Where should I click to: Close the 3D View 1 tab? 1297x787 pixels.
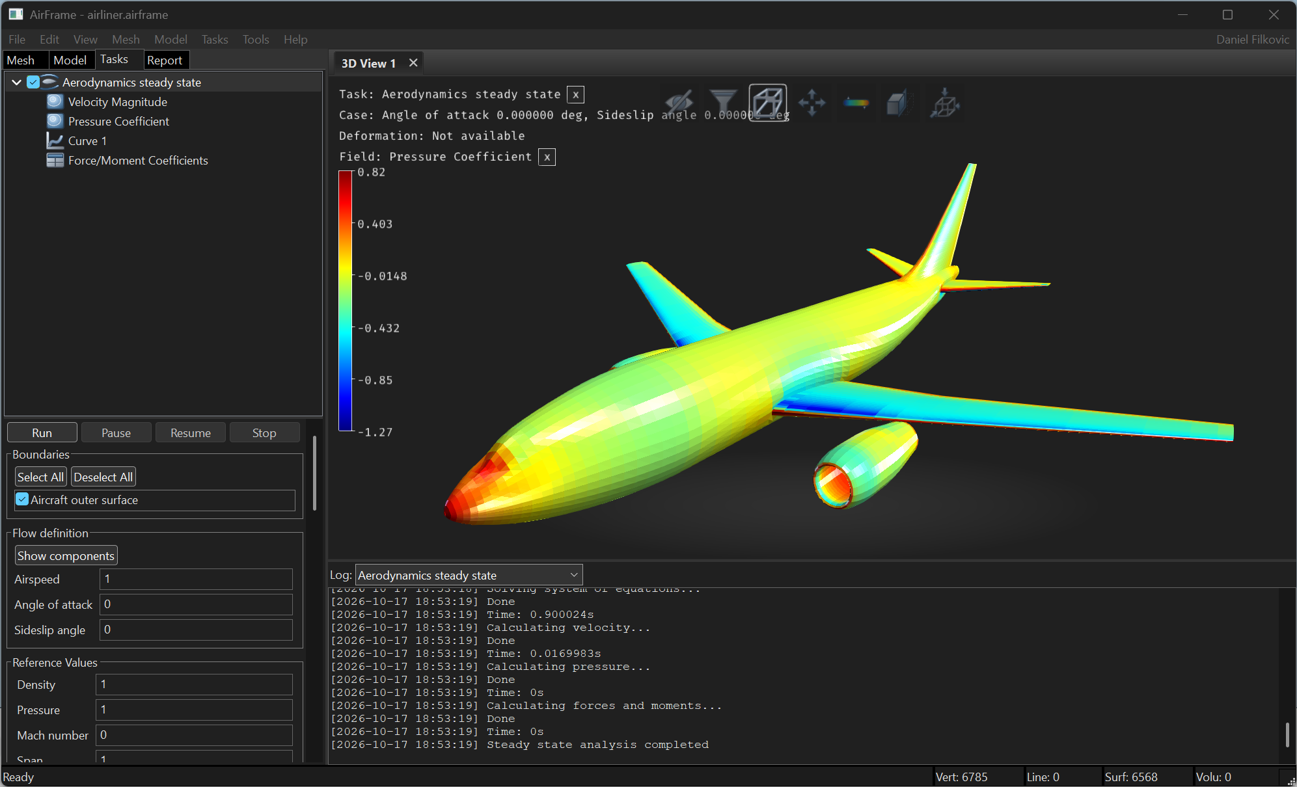[413, 63]
